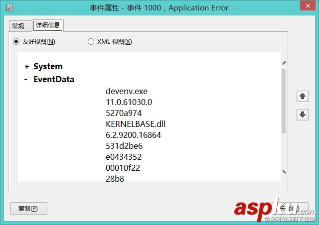Image resolution: width=319 pixels, height=225 pixels.
Task: Click the exception code e0434352
Action: pyautogui.click(x=124, y=157)
